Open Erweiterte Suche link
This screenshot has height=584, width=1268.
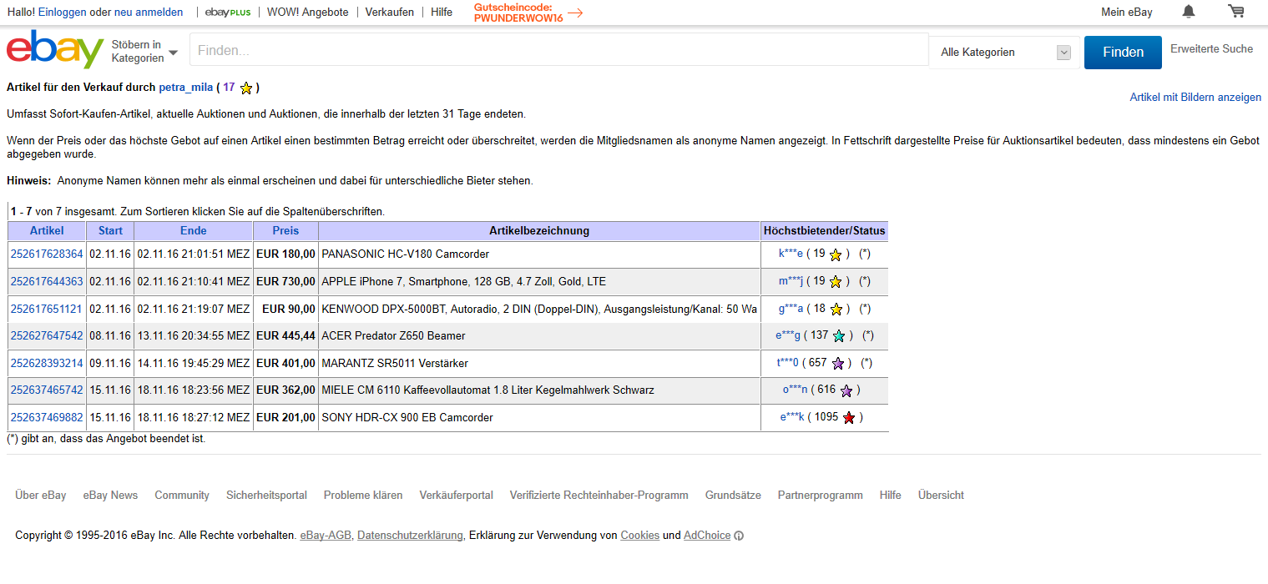click(x=1211, y=49)
